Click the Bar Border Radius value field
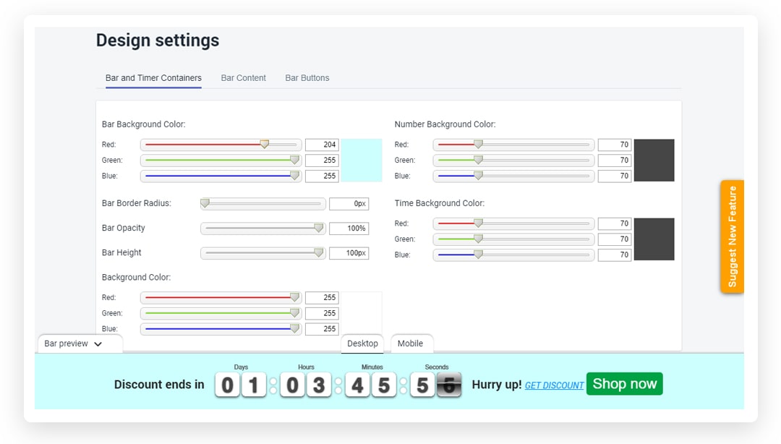The width and height of the screenshot is (781, 444). click(349, 203)
